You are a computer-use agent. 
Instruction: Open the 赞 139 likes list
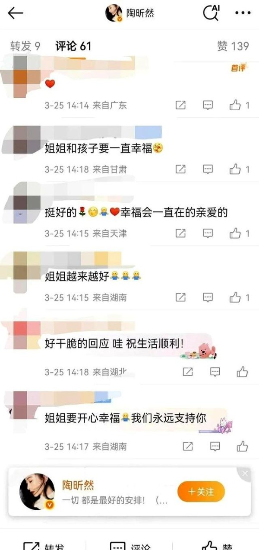pyautogui.click(x=234, y=46)
